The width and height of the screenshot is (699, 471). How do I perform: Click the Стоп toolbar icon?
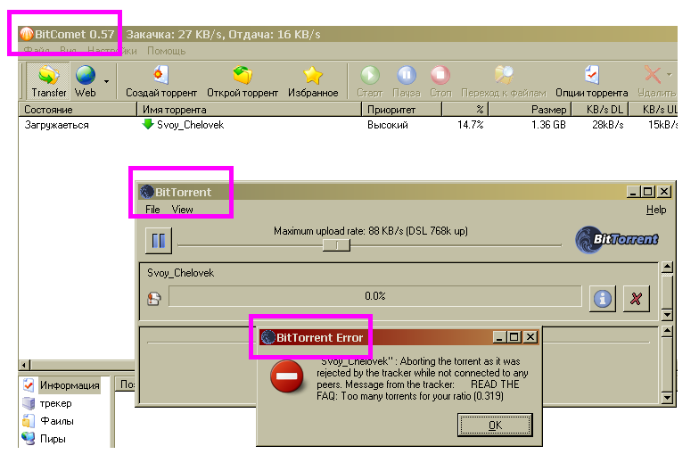(440, 75)
